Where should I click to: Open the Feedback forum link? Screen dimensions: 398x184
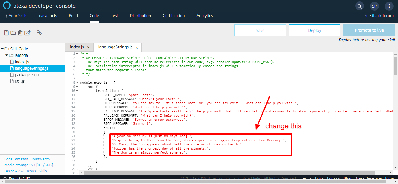(379, 16)
